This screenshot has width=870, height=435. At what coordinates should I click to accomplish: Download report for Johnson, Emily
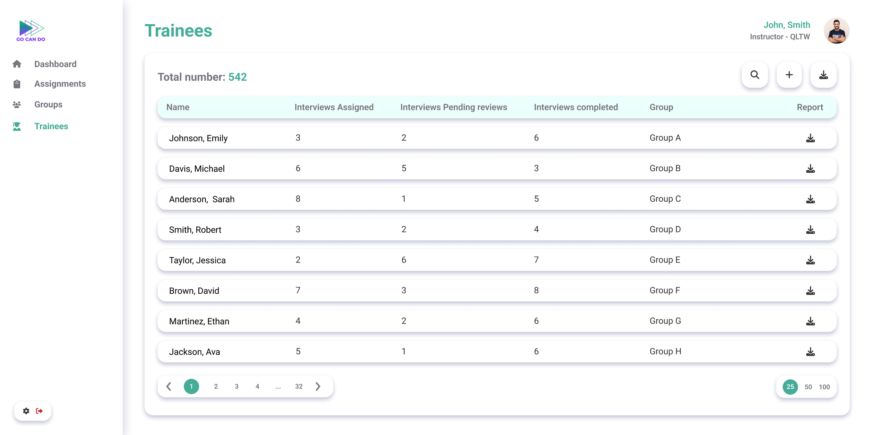tap(810, 138)
